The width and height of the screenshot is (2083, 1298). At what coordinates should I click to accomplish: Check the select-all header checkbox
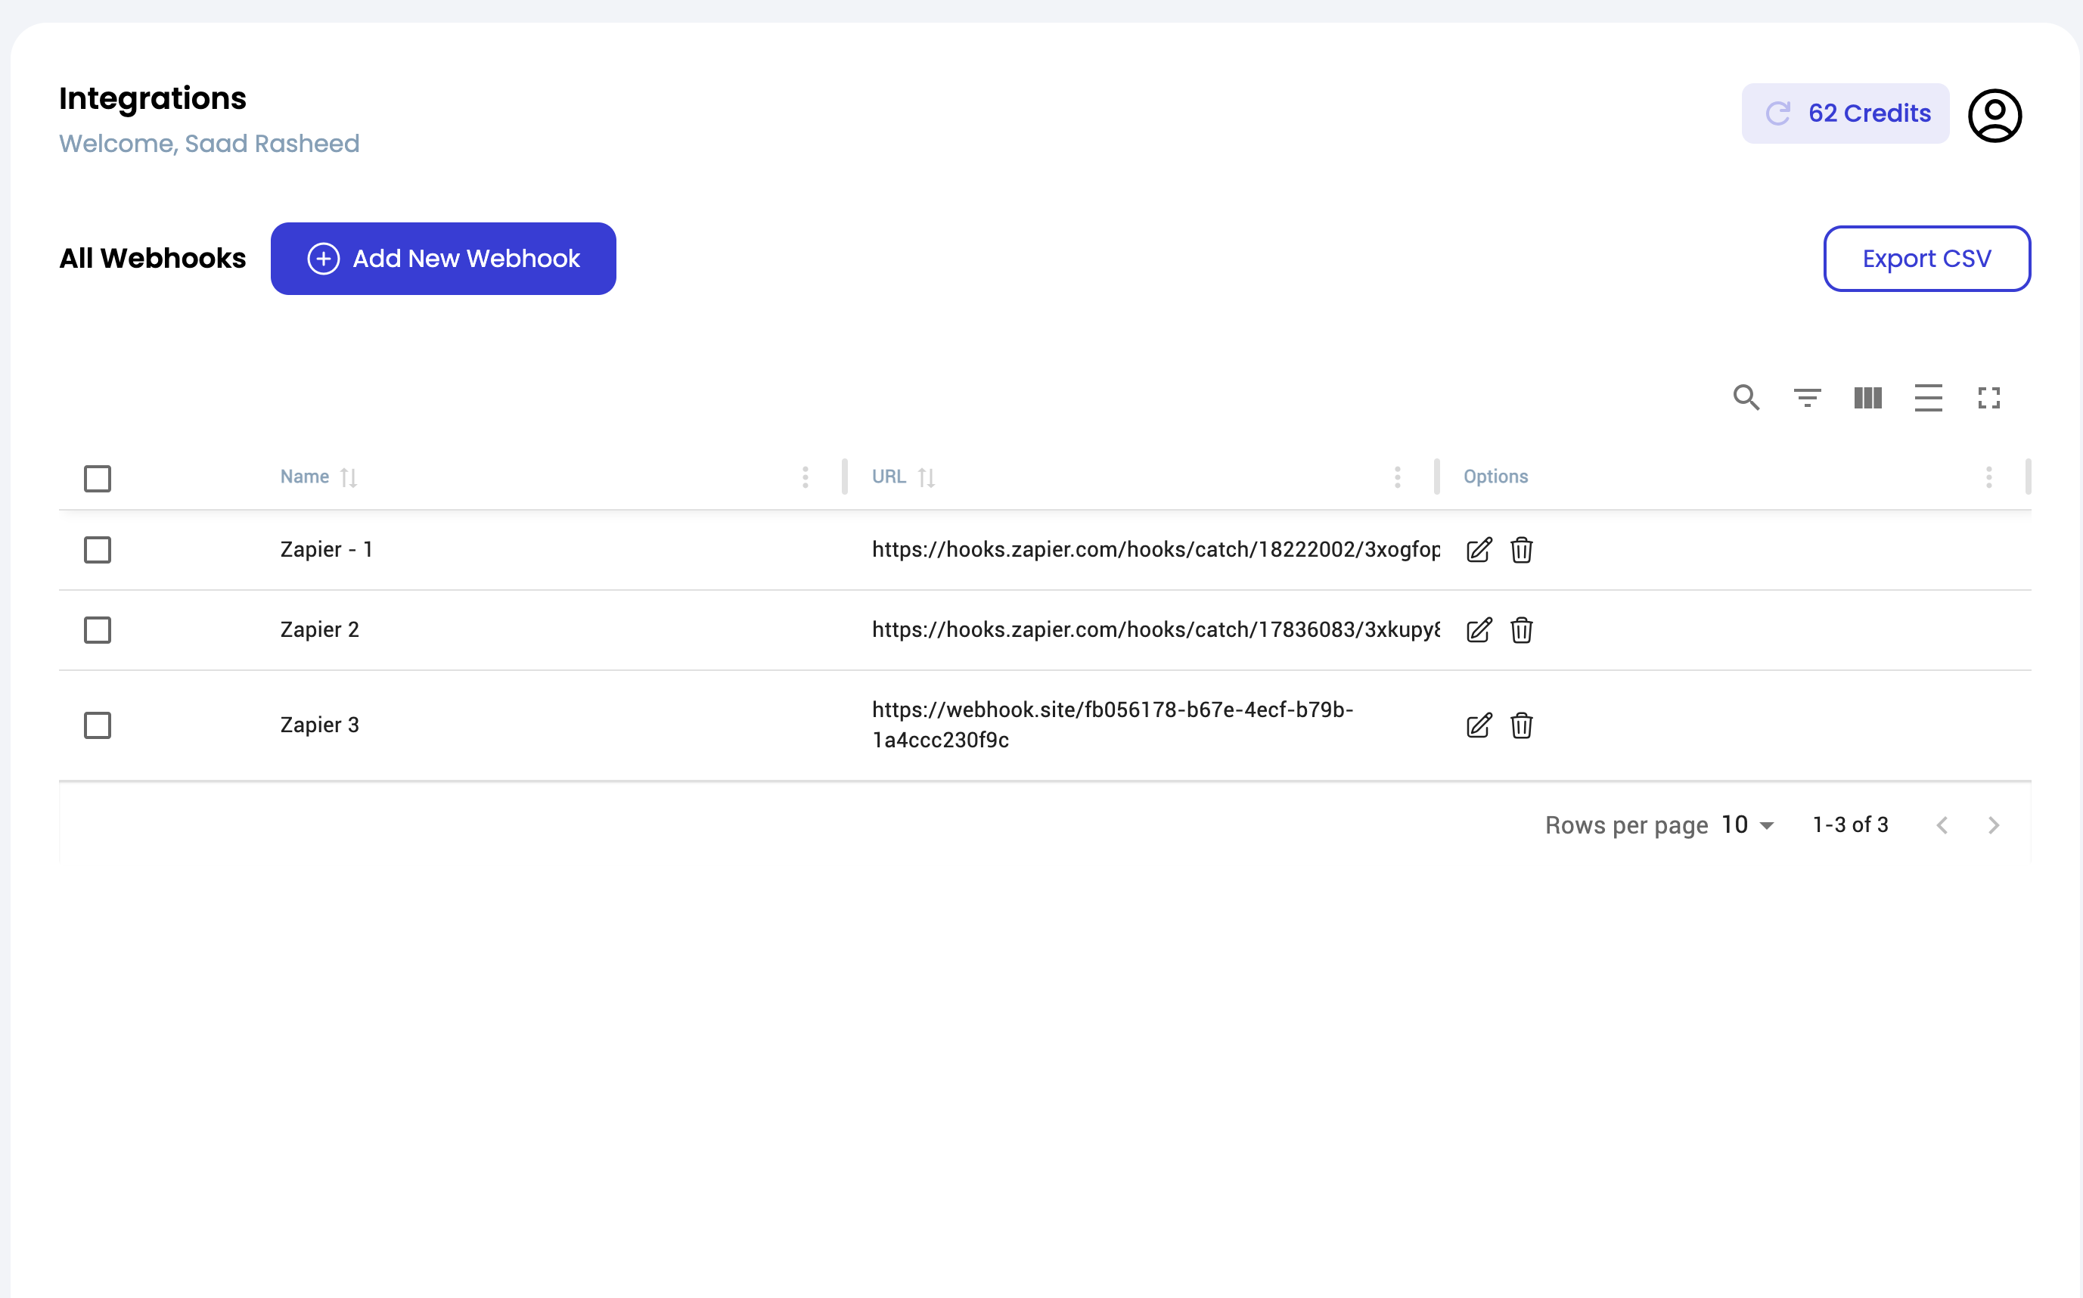(98, 478)
